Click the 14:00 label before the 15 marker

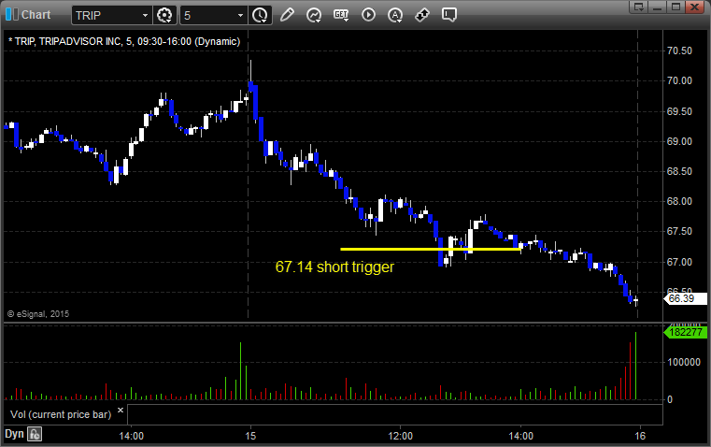pos(131,436)
